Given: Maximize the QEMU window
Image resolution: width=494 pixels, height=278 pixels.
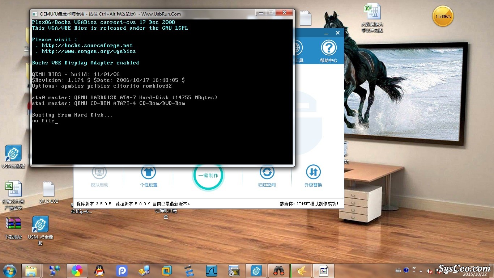Looking at the screenshot, I should click(271, 13).
